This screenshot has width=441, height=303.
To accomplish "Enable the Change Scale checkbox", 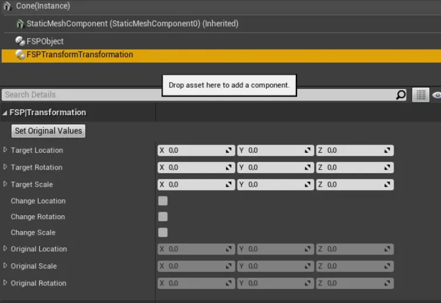I will tap(163, 232).
